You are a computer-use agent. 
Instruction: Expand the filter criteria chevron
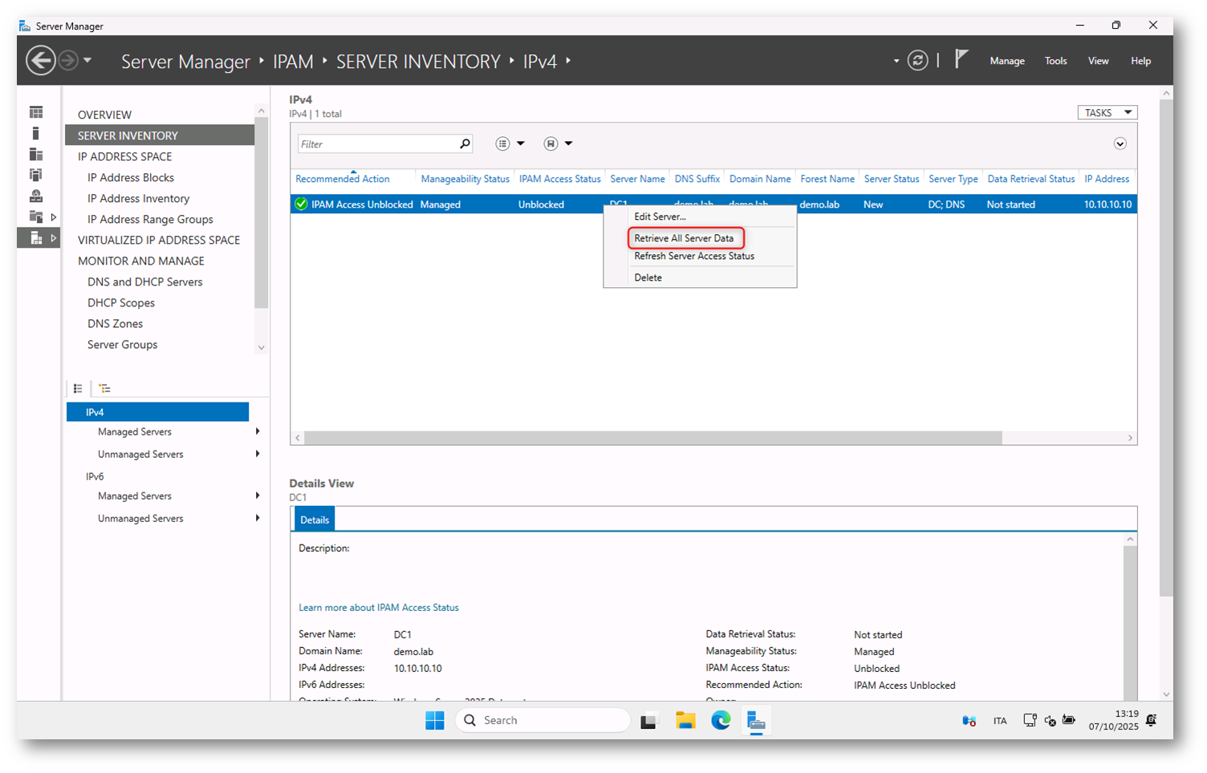coord(1120,144)
